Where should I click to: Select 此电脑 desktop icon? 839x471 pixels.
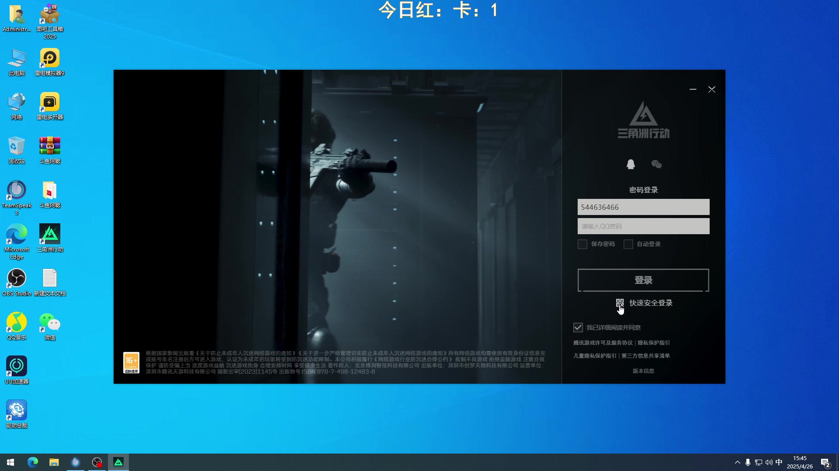click(x=17, y=62)
